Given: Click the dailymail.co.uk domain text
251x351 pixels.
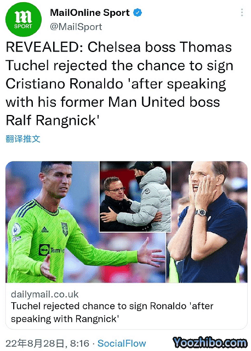Looking at the screenshot, I should pos(45,294).
